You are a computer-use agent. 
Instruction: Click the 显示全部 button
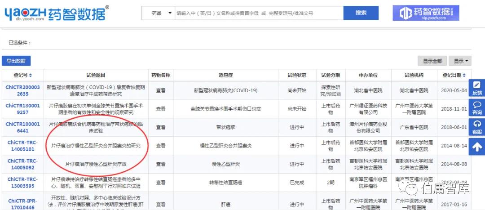click(x=432, y=61)
